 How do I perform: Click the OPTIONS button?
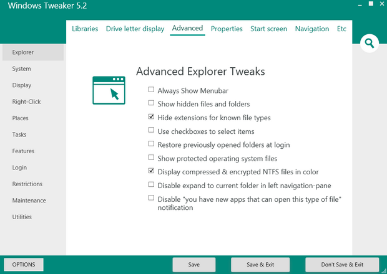click(x=24, y=265)
